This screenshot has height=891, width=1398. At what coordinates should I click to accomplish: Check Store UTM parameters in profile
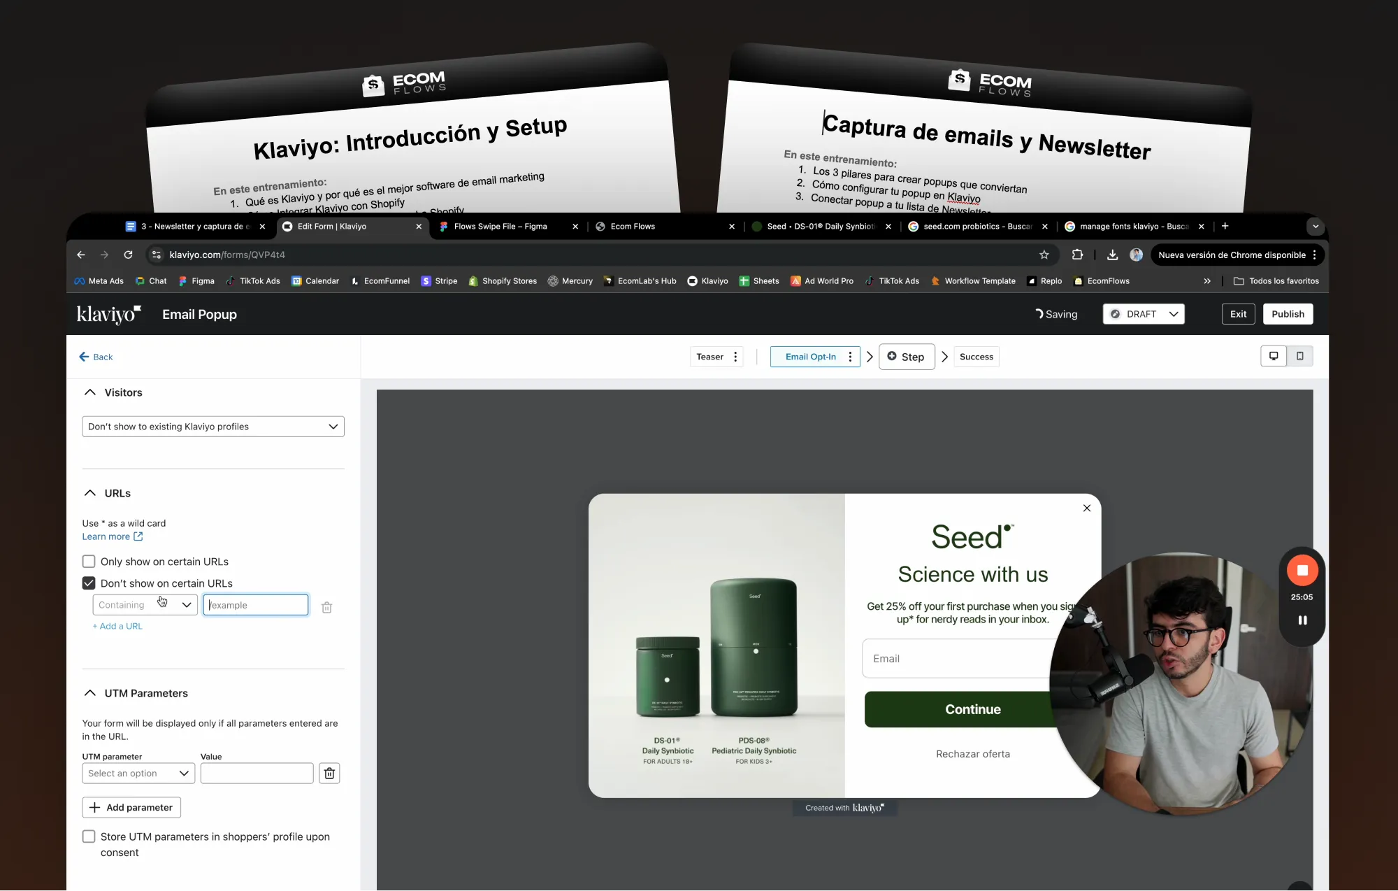click(x=89, y=836)
